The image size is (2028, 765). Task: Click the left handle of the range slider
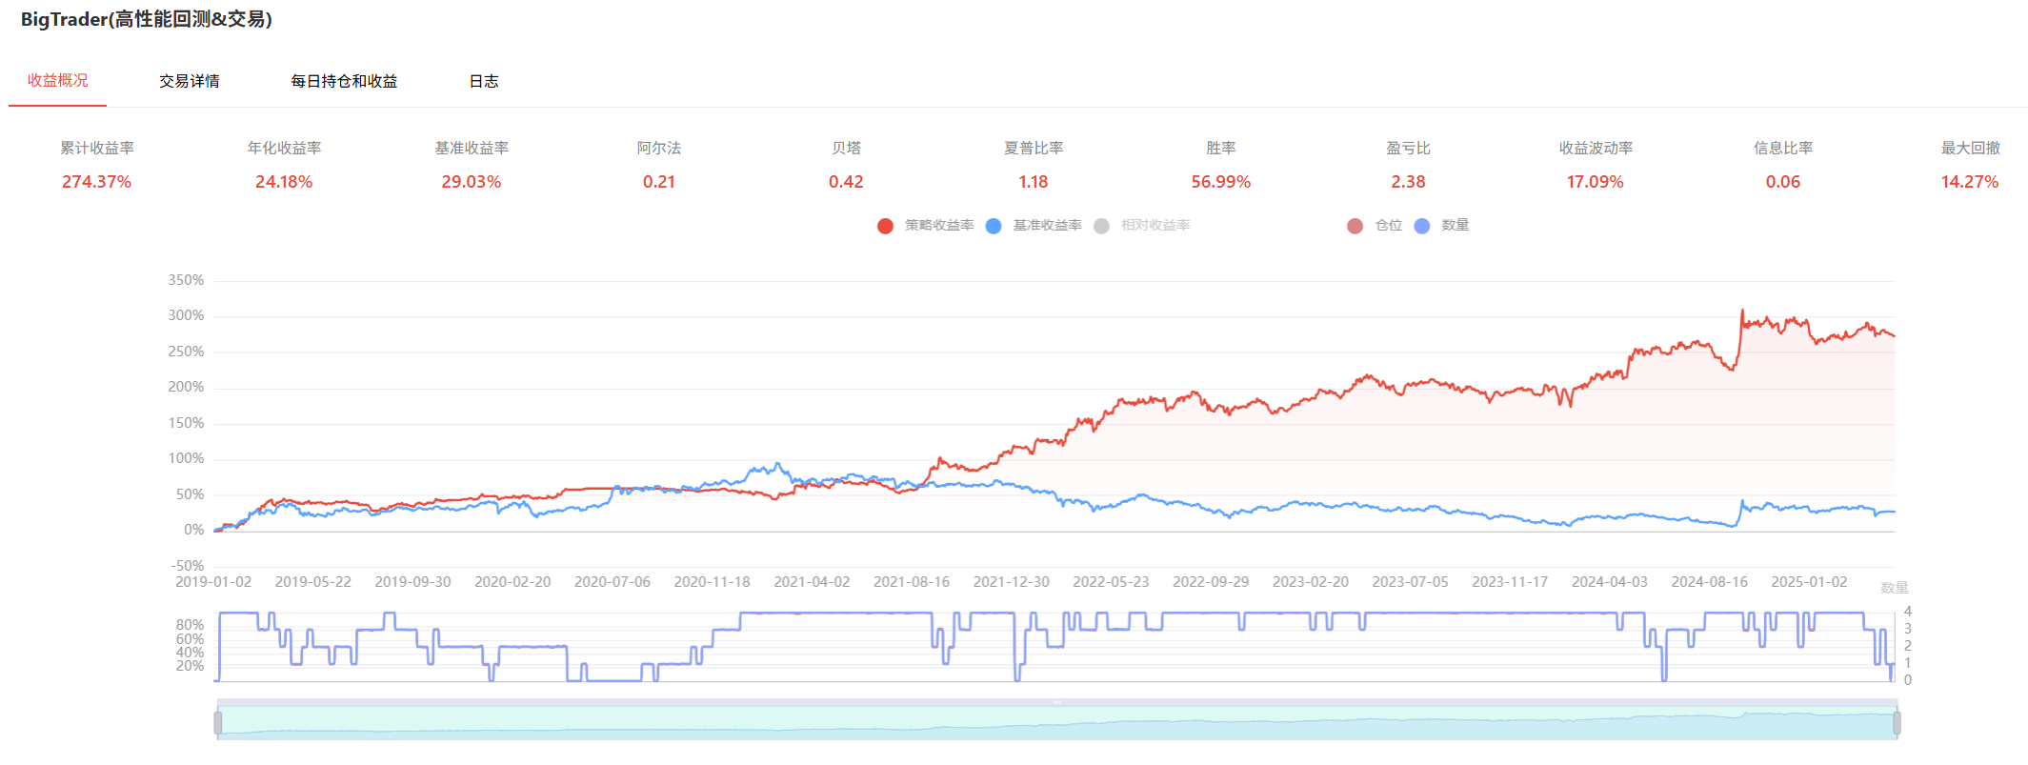pos(218,723)
